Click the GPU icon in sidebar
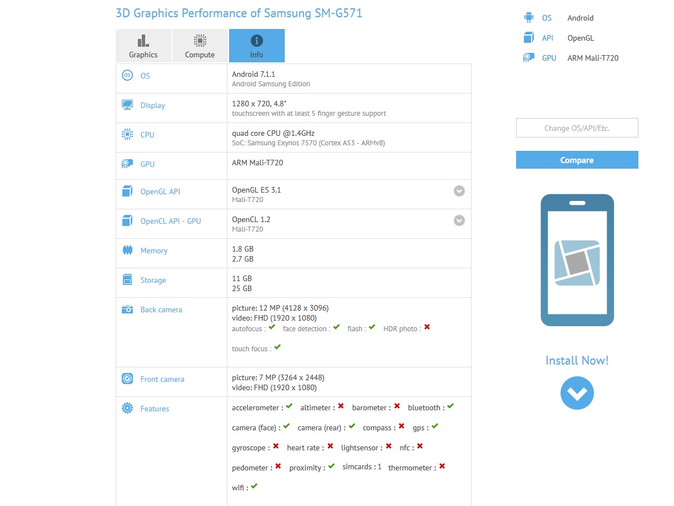The image size is (674, 506). [528, 57]
